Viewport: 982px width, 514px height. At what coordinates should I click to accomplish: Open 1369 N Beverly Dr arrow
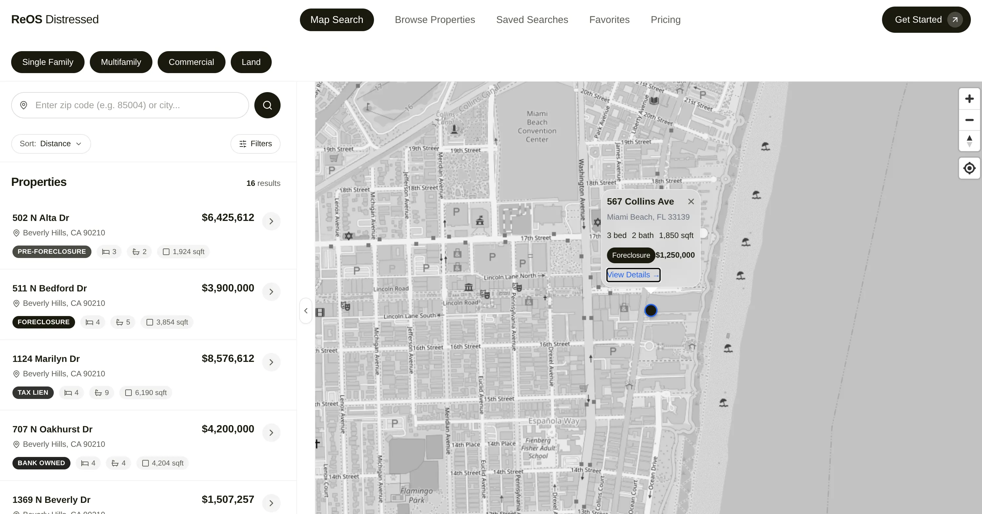(x=271, y=503)
